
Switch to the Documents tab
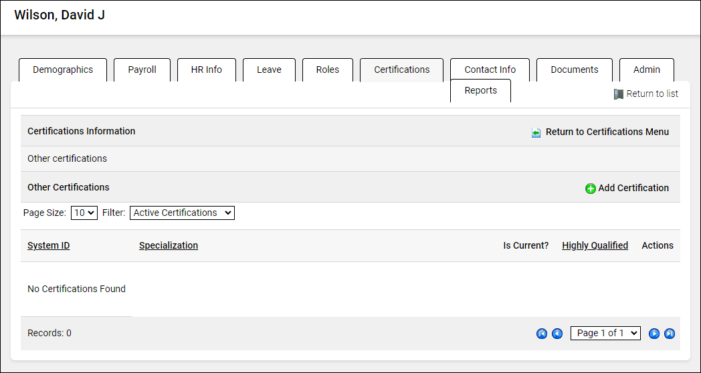click(574, 70)
